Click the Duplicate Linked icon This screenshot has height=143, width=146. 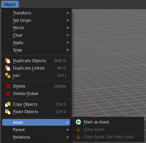click(8, 68)
